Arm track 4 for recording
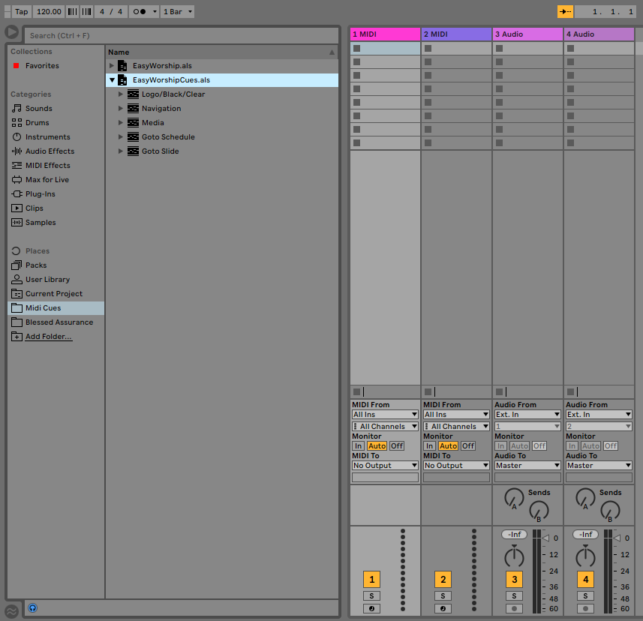 click(585, 609)
